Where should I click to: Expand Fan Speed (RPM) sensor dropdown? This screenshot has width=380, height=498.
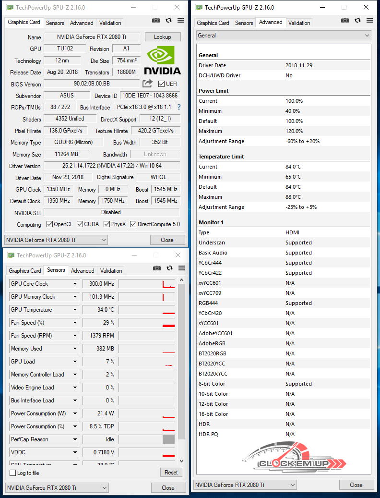click(75, 336)
